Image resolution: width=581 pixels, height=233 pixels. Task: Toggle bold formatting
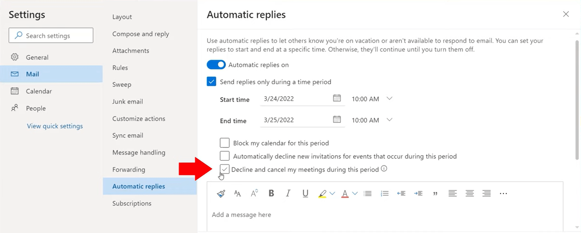[271, 193]
